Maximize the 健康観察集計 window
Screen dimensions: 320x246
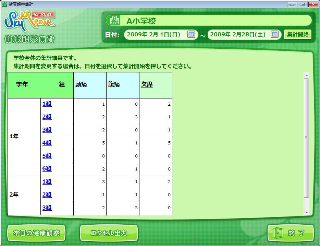click(x=303, y=4)
